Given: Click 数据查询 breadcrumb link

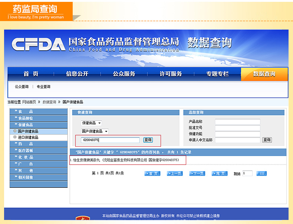Looking at the screenshot, I should point(49,102).
